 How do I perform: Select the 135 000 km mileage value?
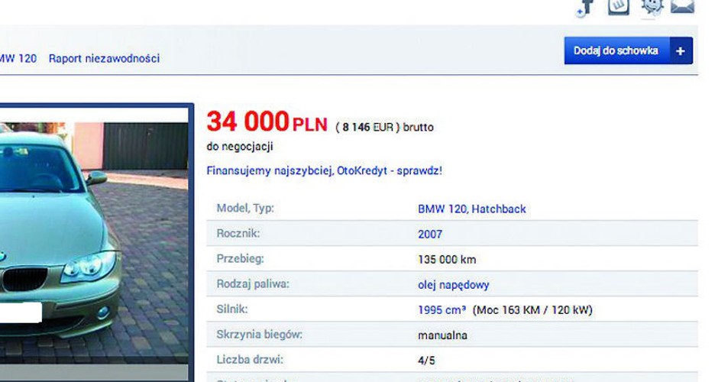[x=447, y=260]
